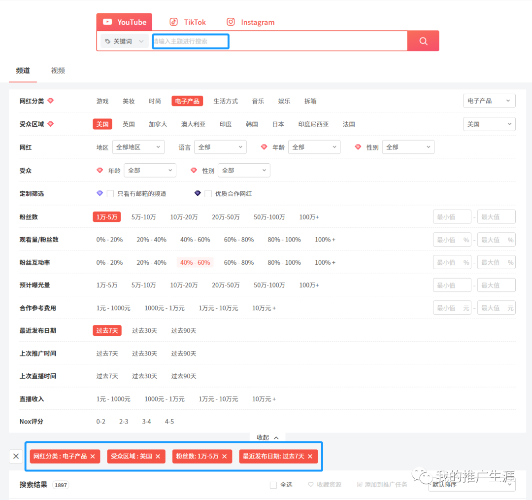Open the 默认排序 sort dropdown
The height and width of the screenshot is (500, 532).
(x=472, y=485)
